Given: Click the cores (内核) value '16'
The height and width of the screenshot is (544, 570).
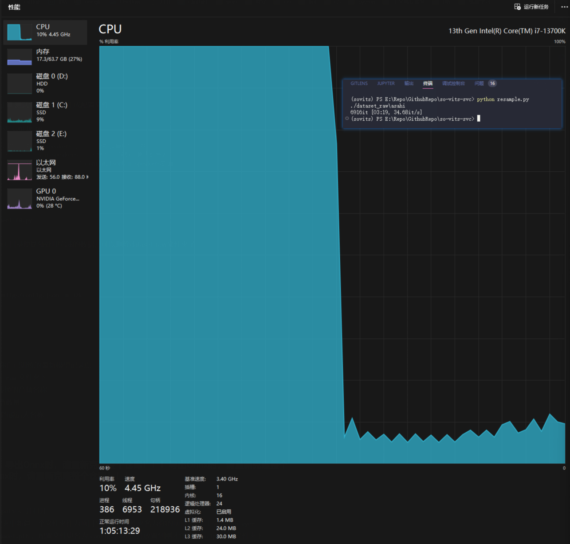Looking at the screenshot, I should 219,496.
